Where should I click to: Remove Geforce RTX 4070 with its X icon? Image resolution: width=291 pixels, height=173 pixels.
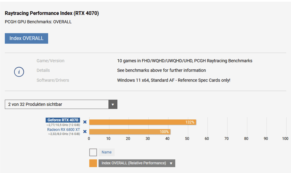tap(85, 122)
